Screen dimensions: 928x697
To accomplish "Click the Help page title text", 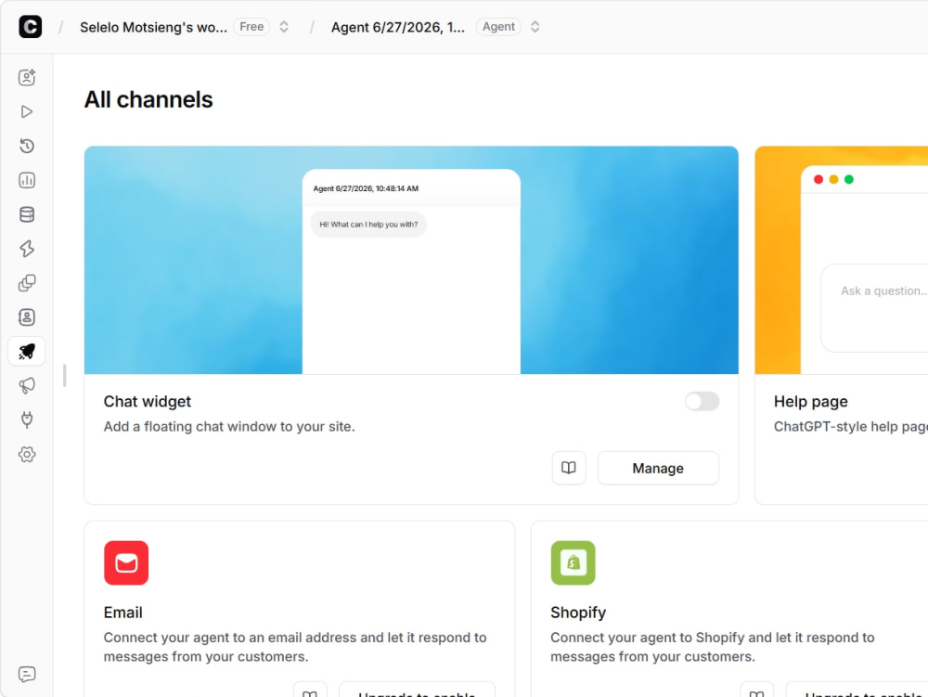I will (x=811, y=401).
